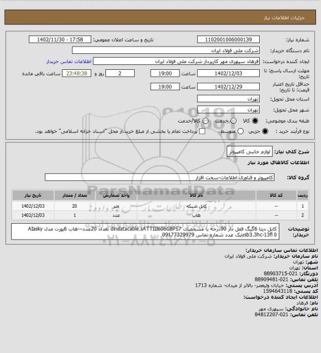Click the buyer organization name field
Viewport: 321px width, 353px height.
165,50
